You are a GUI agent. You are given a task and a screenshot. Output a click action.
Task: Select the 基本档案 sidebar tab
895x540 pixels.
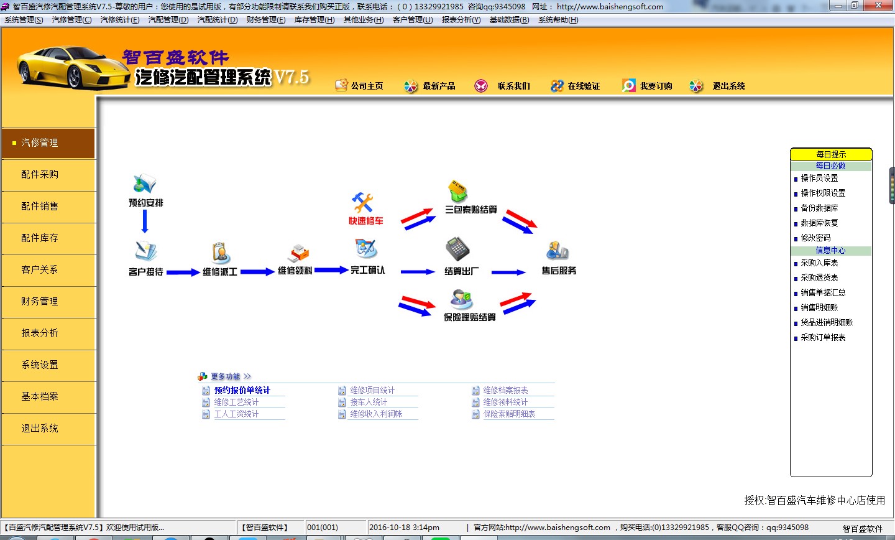tap(48, 397)
